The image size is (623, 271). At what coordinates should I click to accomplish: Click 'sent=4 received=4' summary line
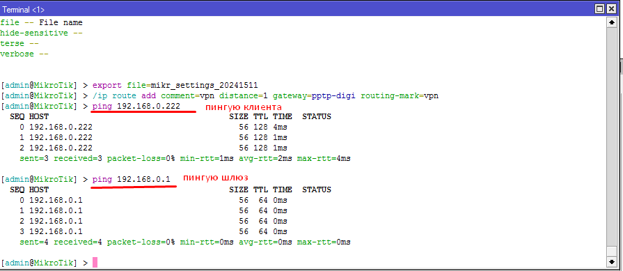pyautogui.click(x=184, y=242)
